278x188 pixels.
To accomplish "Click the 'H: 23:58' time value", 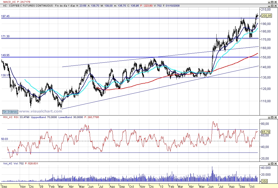I will tap(81, 6).
